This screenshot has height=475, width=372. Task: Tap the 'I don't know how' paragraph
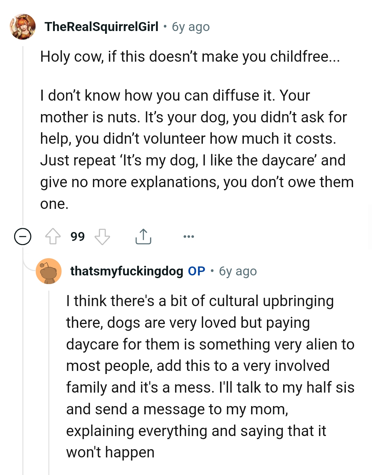(196, 149)
